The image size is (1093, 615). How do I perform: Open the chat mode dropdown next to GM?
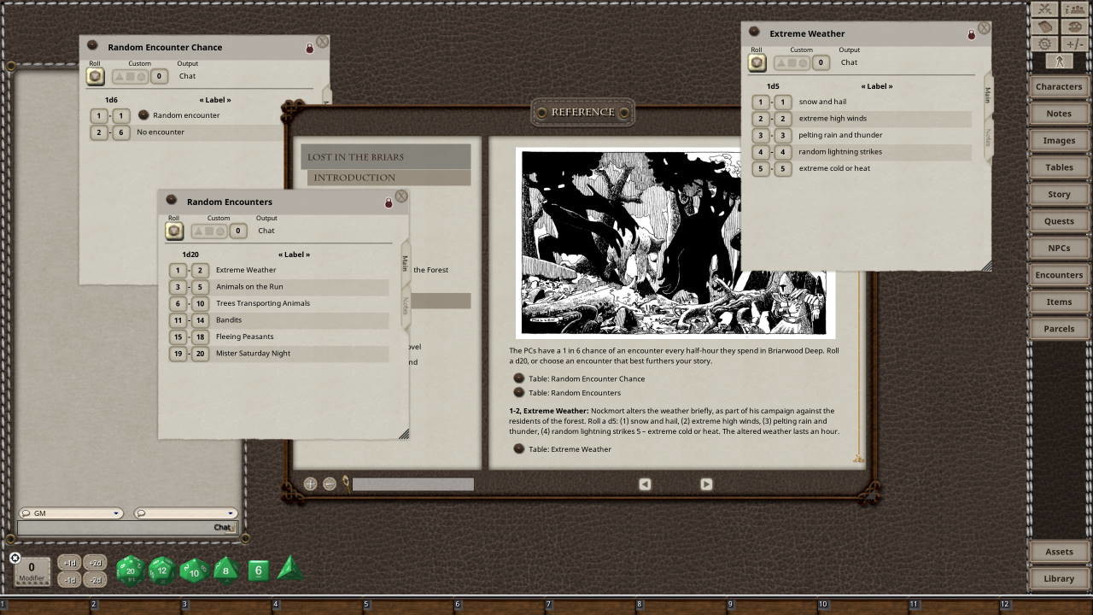pyautogui.click(x=184, y=513)
